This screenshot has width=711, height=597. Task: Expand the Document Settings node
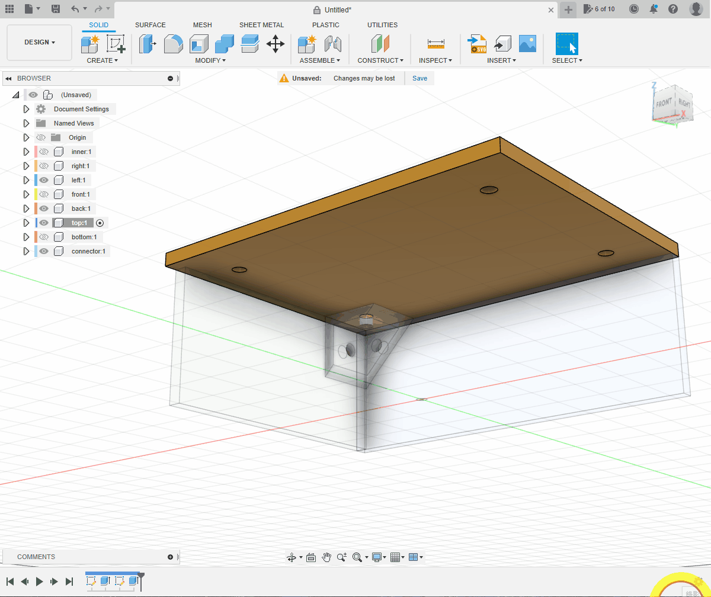[x=26, y=109]
